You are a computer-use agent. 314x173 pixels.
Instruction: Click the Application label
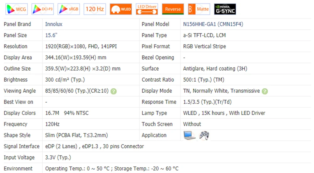(x=154, y=135)
